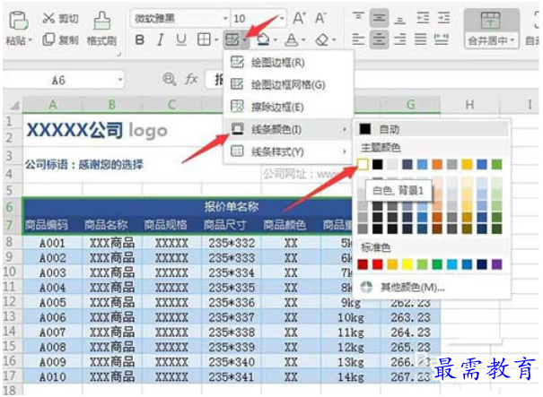The width and height of the screenshot is (543, 397).
Task: Toggle middle vertical alignment
Action: pos(379,18)
